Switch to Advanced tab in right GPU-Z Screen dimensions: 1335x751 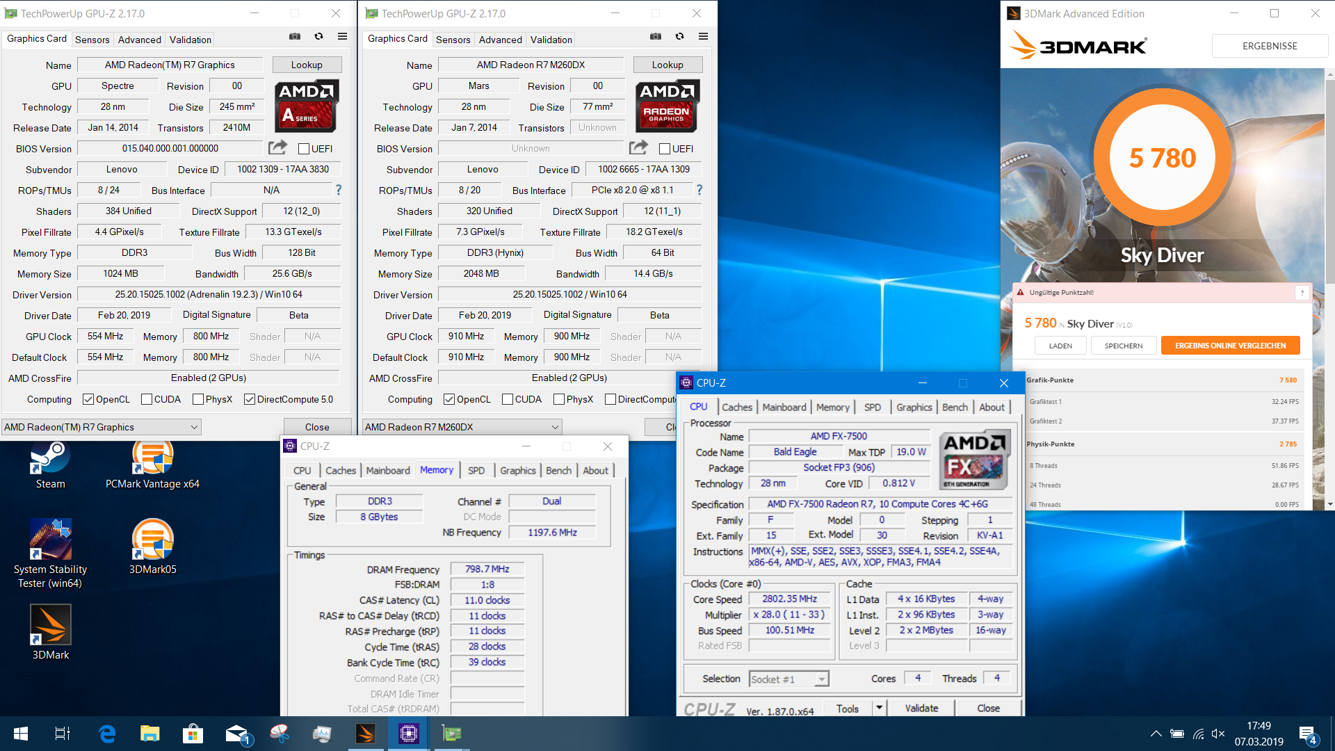click(x=500, y=40)
